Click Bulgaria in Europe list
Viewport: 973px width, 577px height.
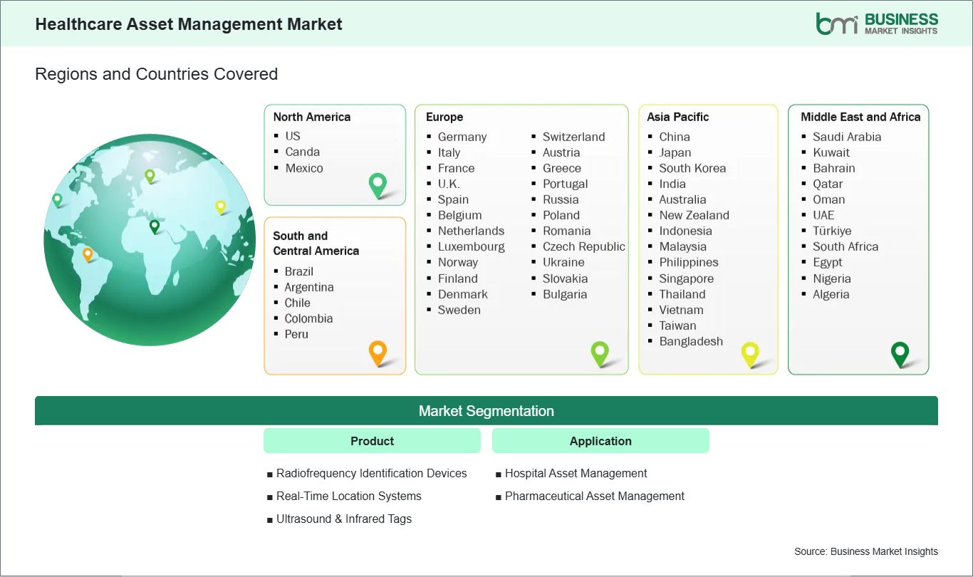tap(565, 294)
